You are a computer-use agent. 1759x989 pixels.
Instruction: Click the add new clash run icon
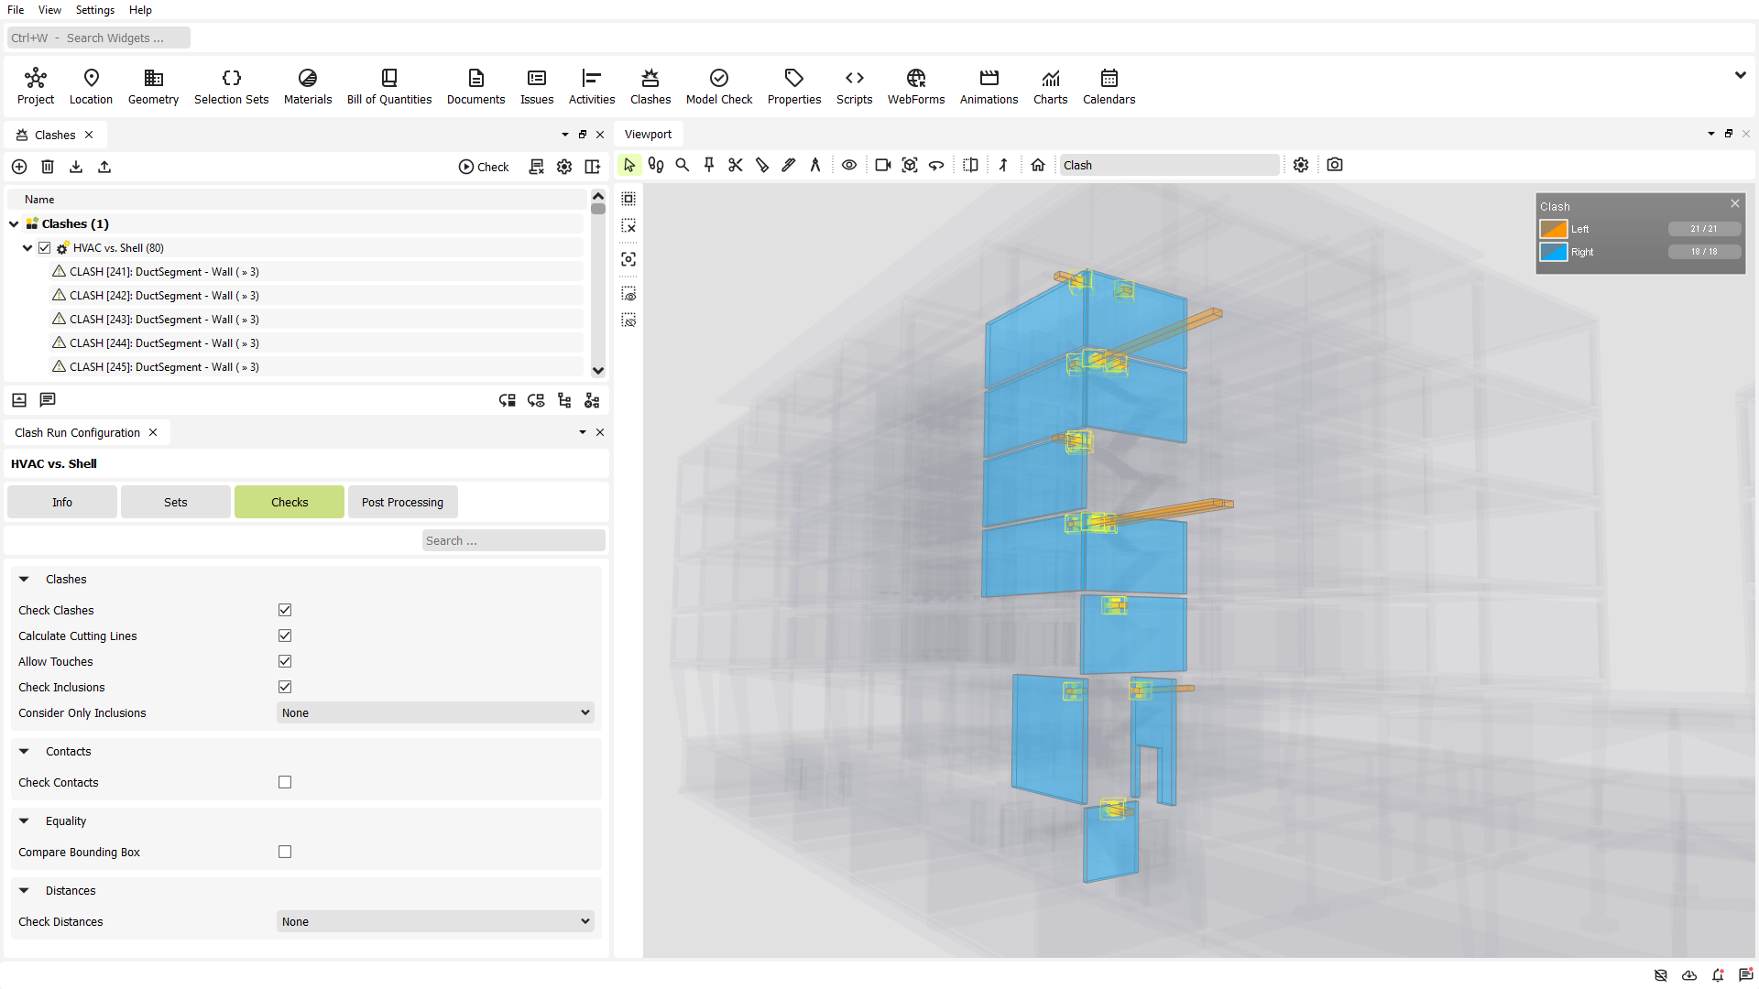[19, 167]
